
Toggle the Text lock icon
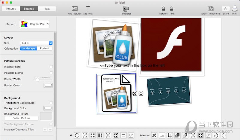click(x=172, y=9)
